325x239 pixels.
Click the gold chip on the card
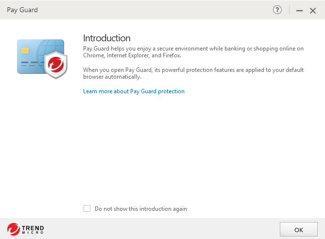(x=24, y=50)
